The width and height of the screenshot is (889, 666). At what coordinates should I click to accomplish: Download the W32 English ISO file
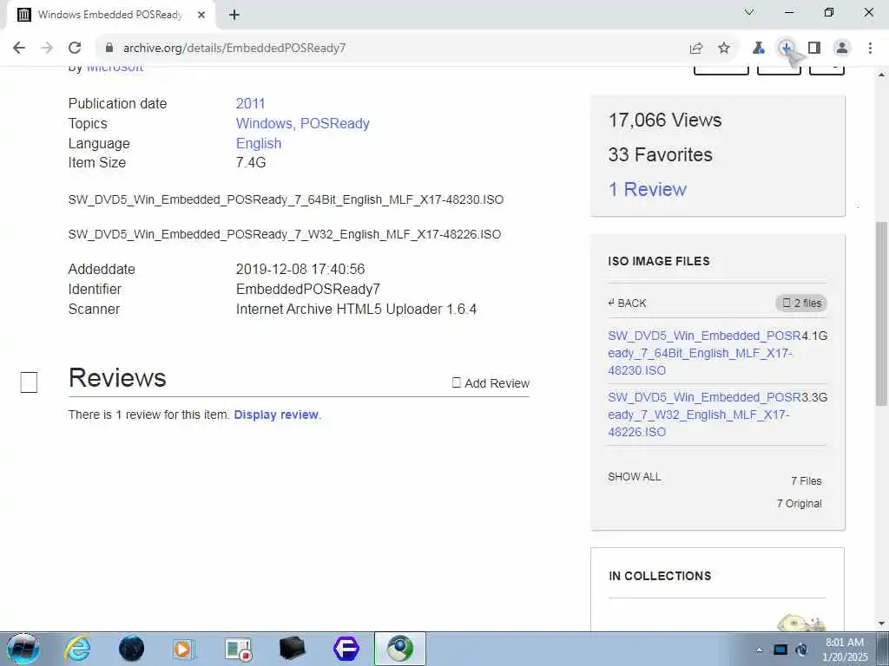coord(703,415)
